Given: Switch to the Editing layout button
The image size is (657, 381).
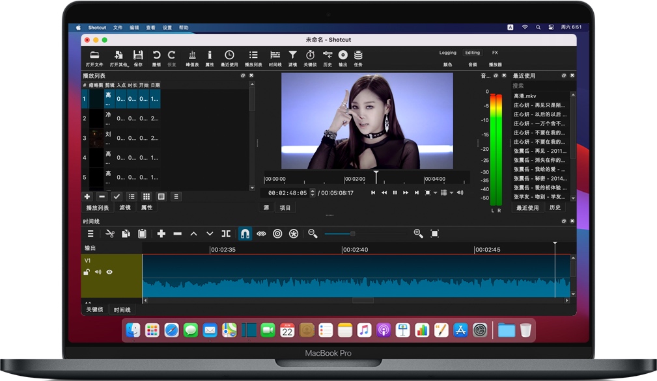Looking at the screenshot, I should pos(472,53).
